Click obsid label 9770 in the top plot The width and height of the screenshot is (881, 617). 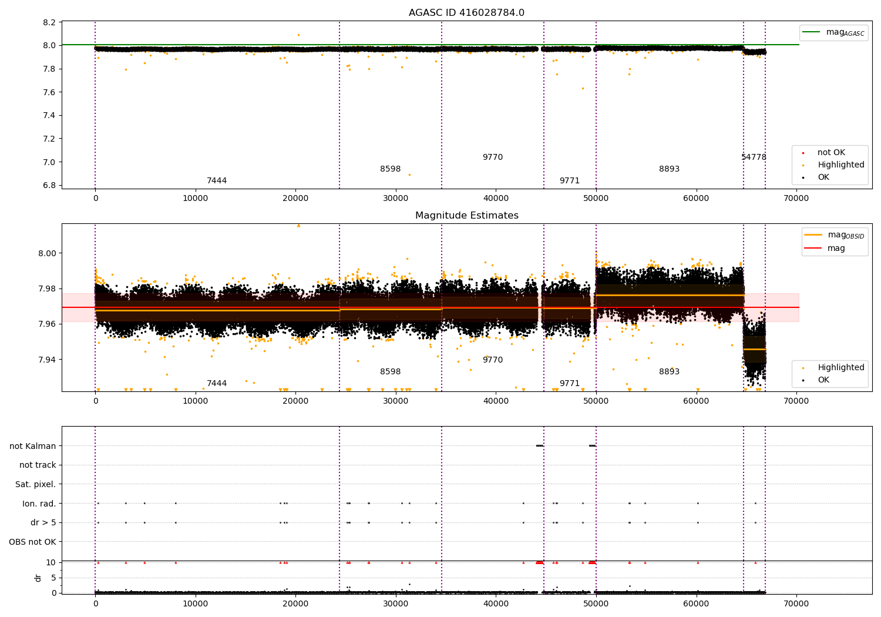tap(493, 157)
